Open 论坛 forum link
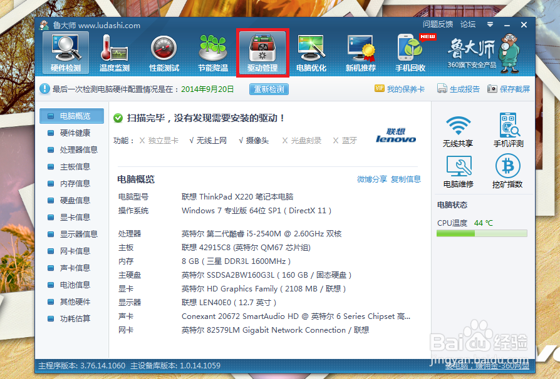This screenshot has height=379, width=560. pyautogui.click(x=468, y=24)
